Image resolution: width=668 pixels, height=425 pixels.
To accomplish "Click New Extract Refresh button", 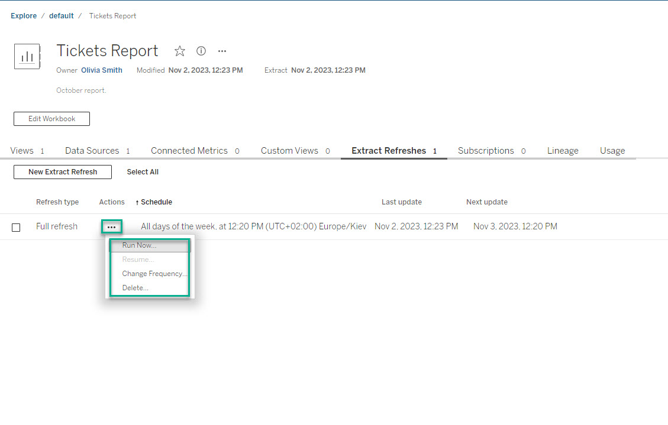I will coord(63,172).
